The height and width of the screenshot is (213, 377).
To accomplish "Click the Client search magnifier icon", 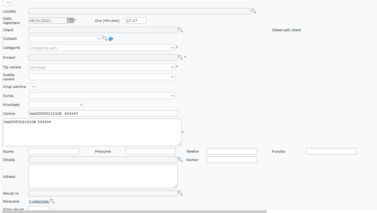I will tap(180, 30).
